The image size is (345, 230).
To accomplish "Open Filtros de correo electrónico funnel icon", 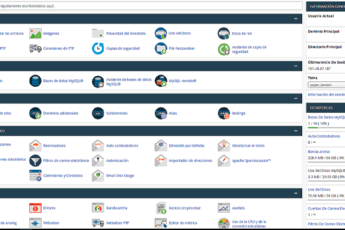I will (35, 161).
